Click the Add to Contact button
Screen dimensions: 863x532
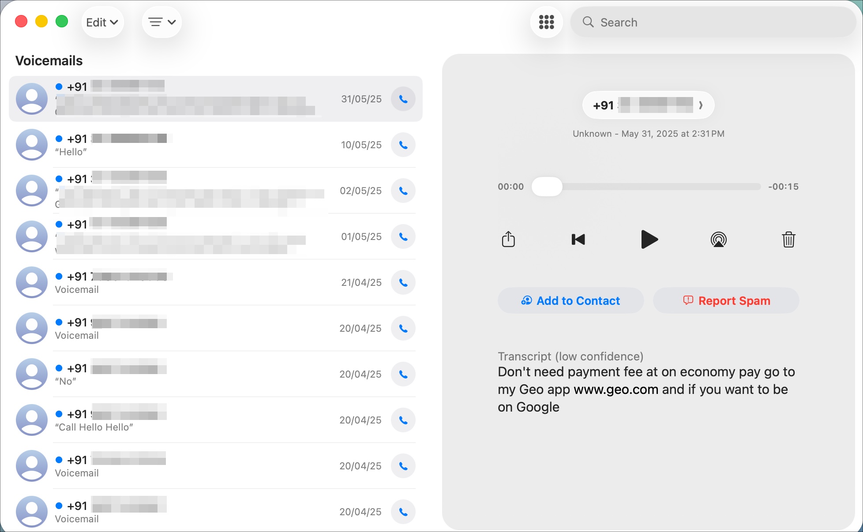click(x=570, y=300)
